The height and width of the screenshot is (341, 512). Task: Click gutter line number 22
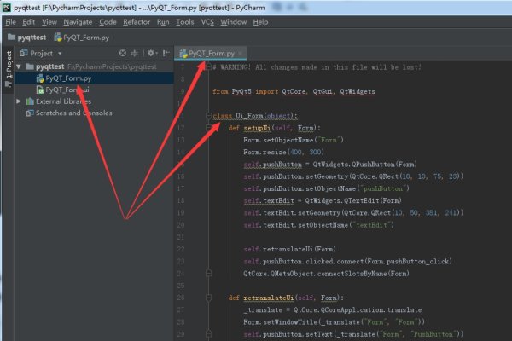[181, 249]
